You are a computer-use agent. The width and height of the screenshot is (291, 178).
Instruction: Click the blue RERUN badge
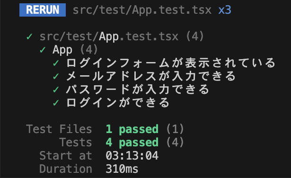43,10
